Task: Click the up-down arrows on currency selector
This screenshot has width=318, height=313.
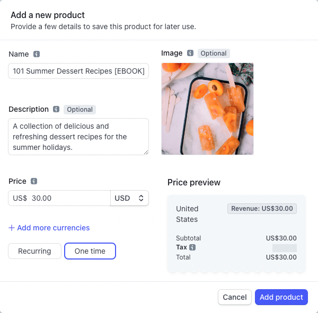Action: click(141, 198)
